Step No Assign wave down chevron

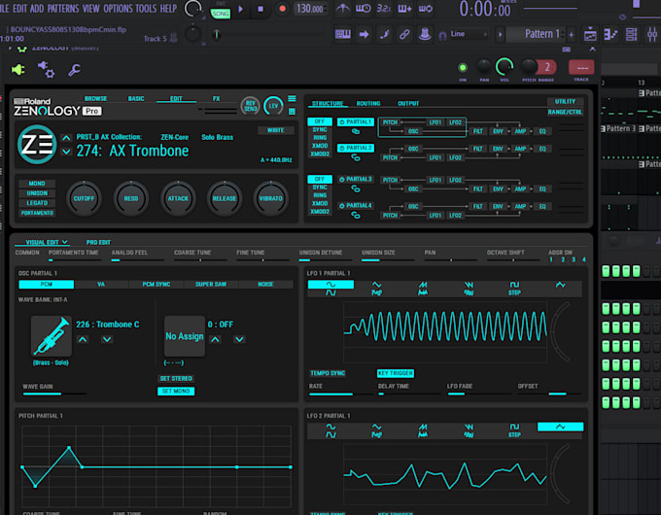[239, 340]
